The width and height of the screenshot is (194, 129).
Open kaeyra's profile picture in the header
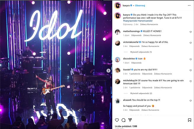(x=117, y=5)
